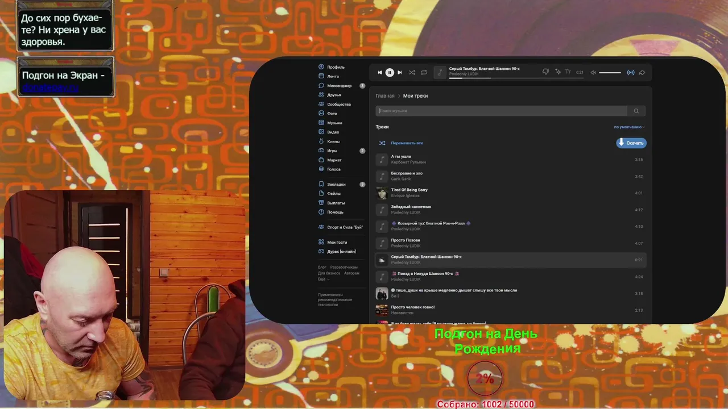This screenshot has width=728, height=409.
Task: Skip to the next track
Action: 399,72
